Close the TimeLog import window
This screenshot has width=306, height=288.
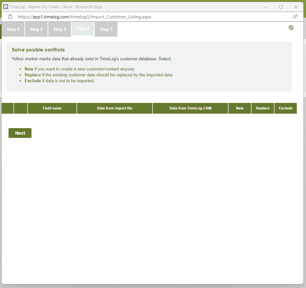coord(296,7)
